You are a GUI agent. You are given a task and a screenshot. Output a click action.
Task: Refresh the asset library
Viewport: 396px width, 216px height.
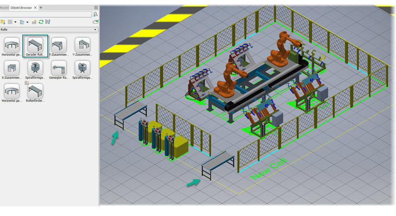(41, 22)
